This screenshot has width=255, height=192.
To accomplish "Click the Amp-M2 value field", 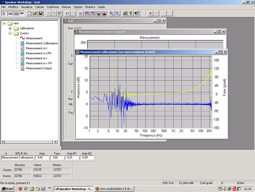I will coord(87,158).
